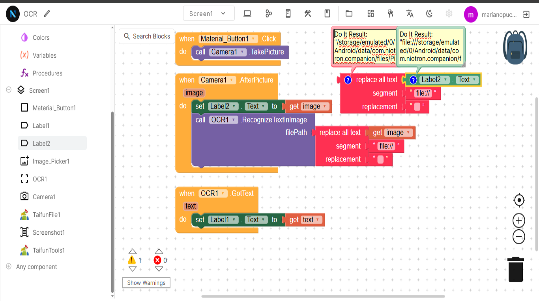Click the folder icon in top toolbar

pyautogui.click(x=349, y=14)
